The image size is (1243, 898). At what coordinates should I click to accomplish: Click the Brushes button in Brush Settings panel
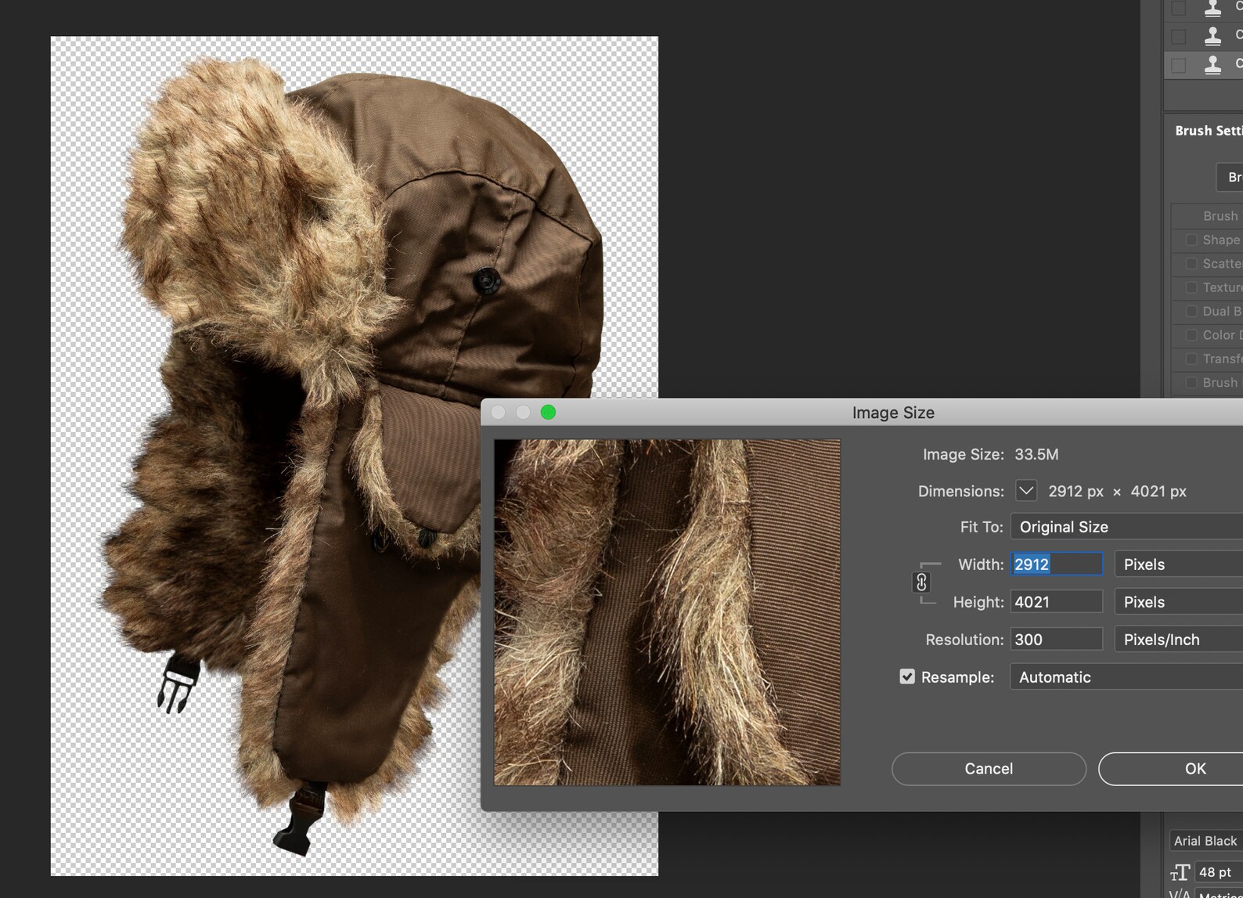pyautogui.click(x=1230, y=177)
